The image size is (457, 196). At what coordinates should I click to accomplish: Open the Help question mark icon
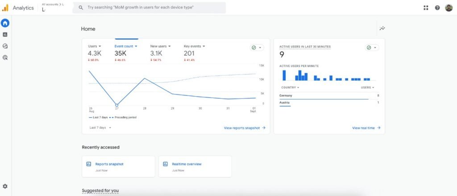click(437, 8)
